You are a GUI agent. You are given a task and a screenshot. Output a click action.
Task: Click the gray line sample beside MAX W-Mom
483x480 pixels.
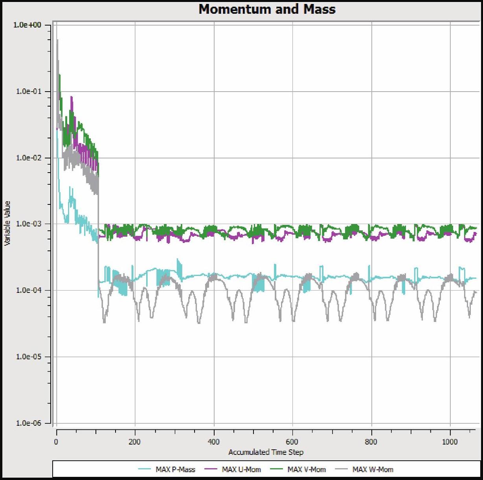tap(342, 469)
